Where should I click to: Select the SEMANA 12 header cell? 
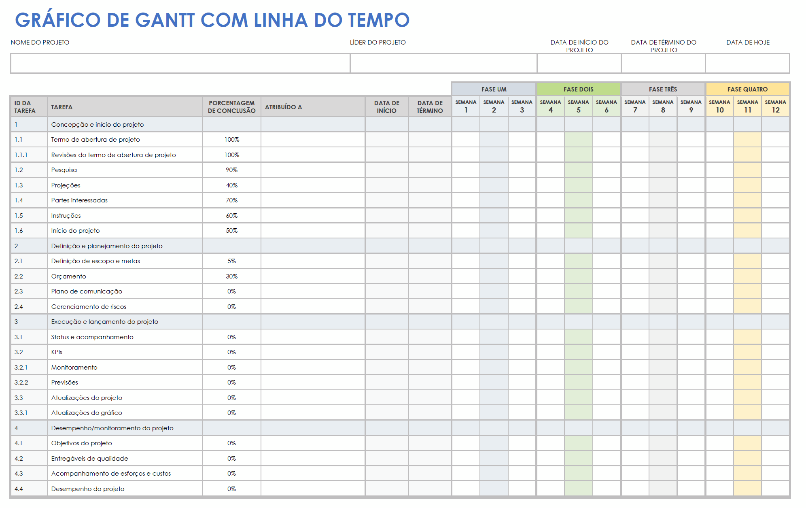(775, 106)
